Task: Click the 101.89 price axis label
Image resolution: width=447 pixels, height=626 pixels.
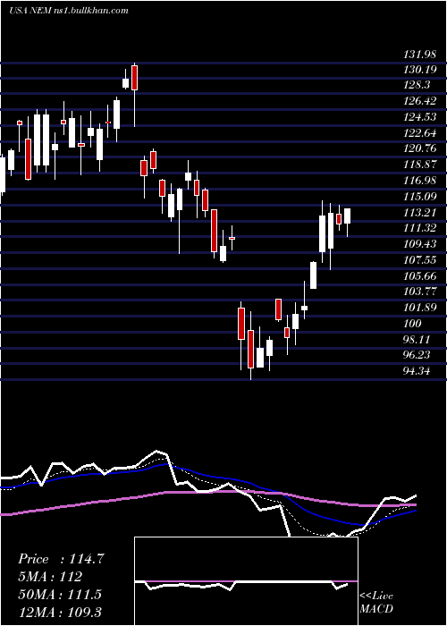Action: pyautogui.click(x=420, y=308)
